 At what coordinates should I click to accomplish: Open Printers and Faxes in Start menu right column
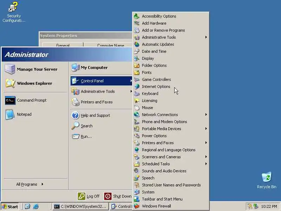[x=101, y=102]
